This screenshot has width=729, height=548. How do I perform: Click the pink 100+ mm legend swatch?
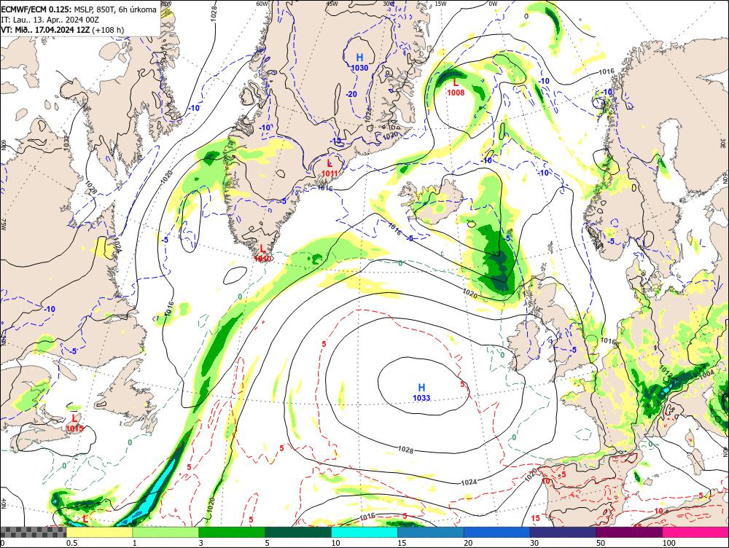(695, 532)
